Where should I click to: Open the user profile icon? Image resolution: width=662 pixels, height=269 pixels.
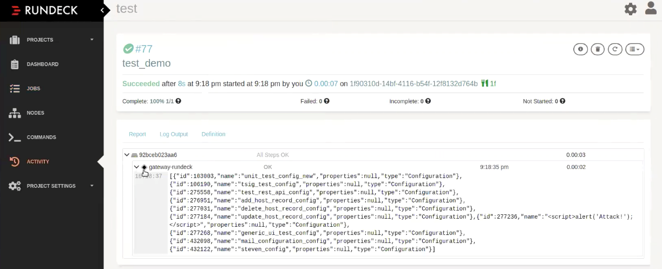pyautogui.click(x=651, y=9)
